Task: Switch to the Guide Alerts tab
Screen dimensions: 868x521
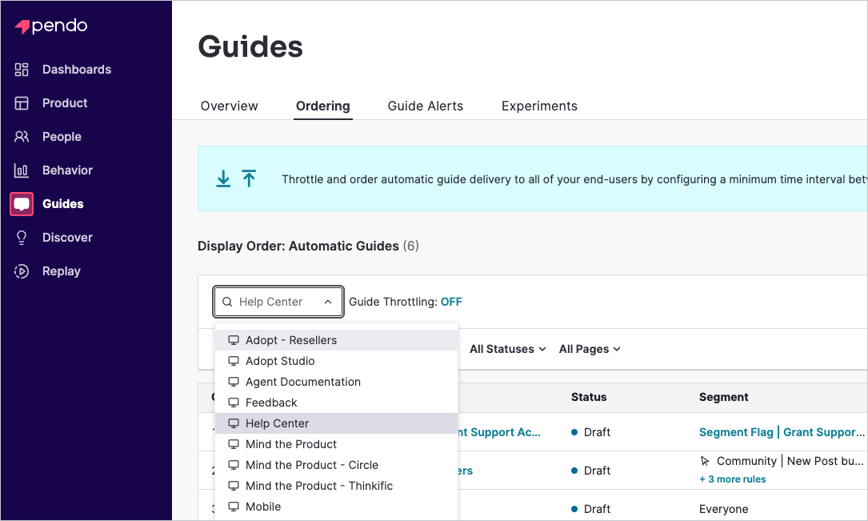Action: (x=425, y=106)
